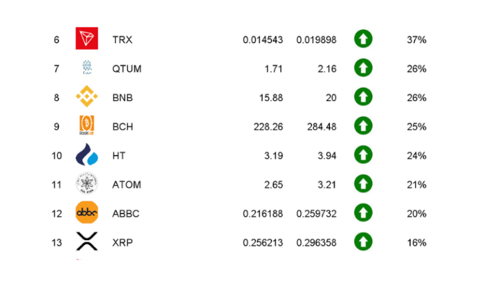Click the orange BCH Bitcoin Cash logo
Screen dimensions: 499x286
(86, 125)
